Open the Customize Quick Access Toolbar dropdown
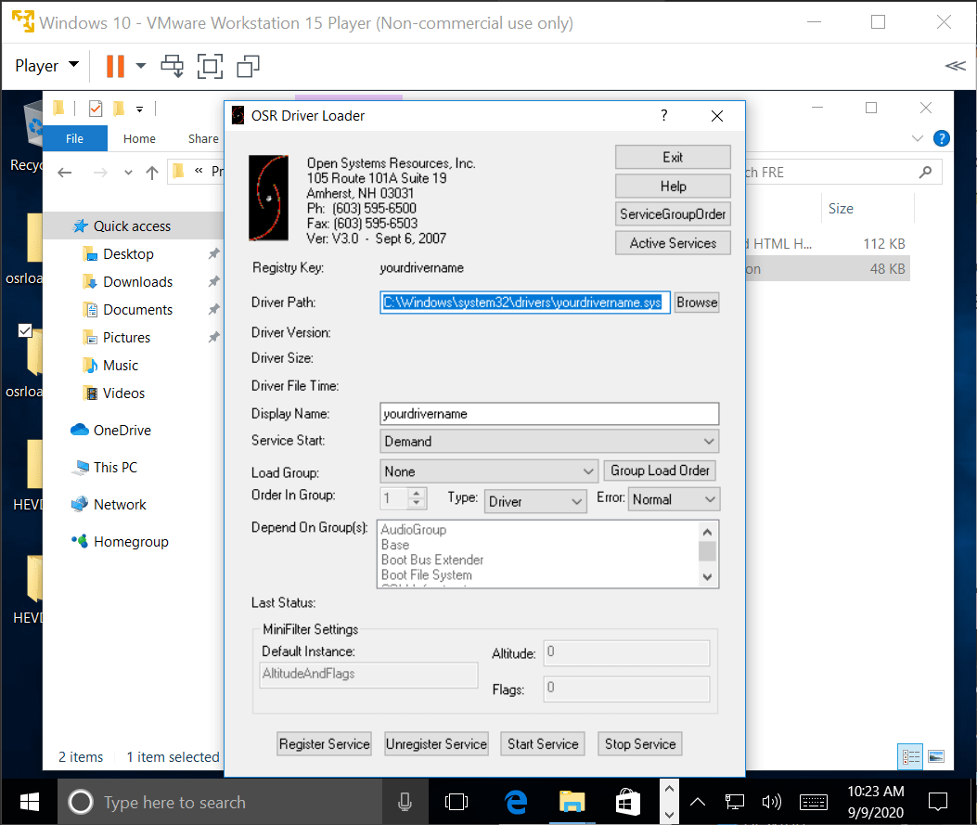The image size is (977, 825). click(139, 110)
